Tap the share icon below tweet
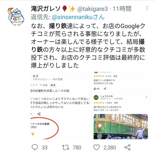 pyautogui.click(x=127, y=147)
